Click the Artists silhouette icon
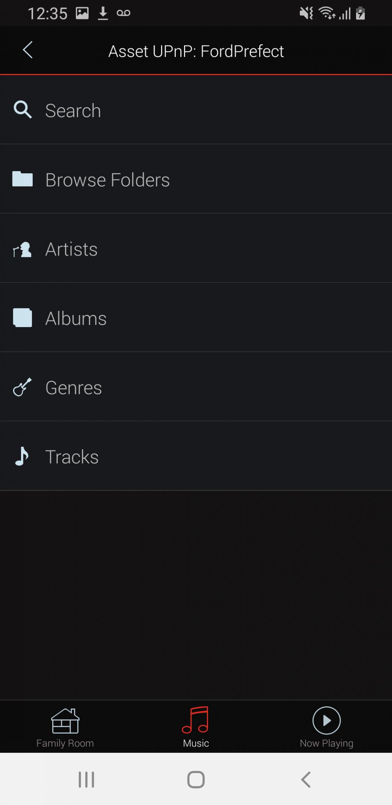This screenshot has height=805, width=392. pos(23,249)
